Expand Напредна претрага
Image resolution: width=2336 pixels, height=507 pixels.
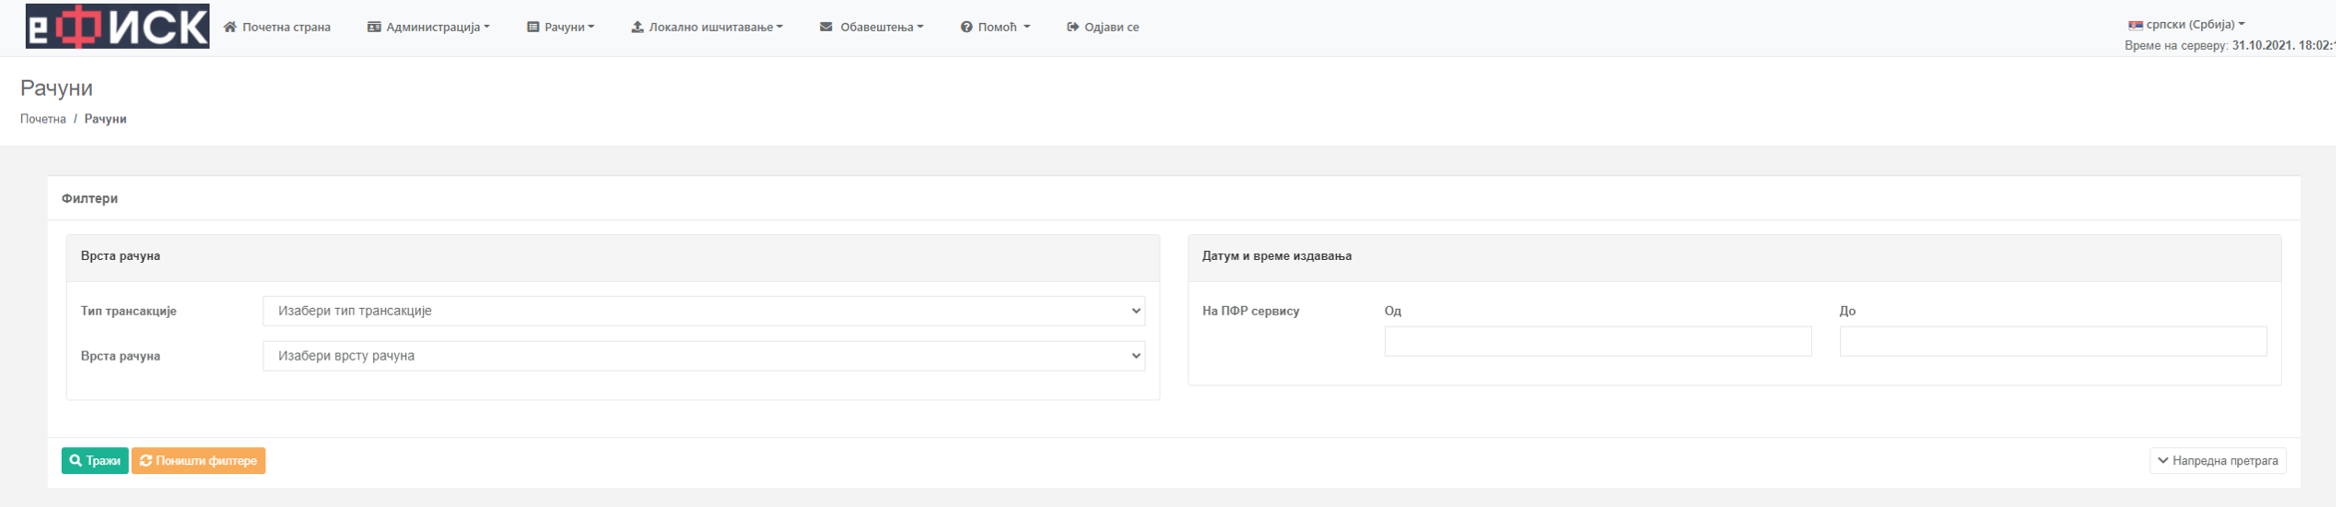coord(2217,461)
